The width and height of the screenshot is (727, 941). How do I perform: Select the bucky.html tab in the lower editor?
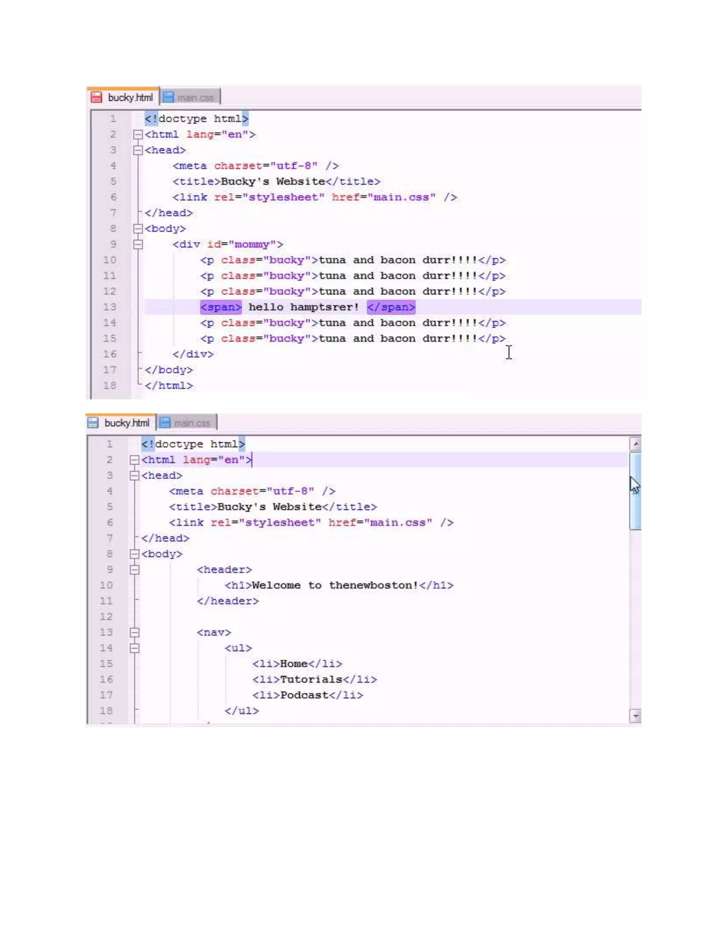tap(120, 423)
